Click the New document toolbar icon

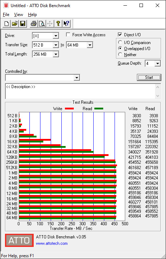tap(7, 23)
